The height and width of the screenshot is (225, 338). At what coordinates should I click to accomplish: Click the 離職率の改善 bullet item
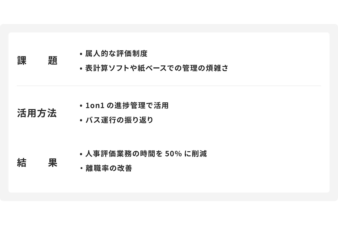pos(109,168)
